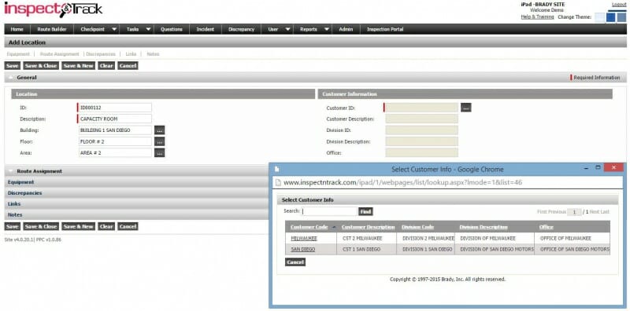
Task: Select the lightest theme color swatch
Action: (599, 17)
